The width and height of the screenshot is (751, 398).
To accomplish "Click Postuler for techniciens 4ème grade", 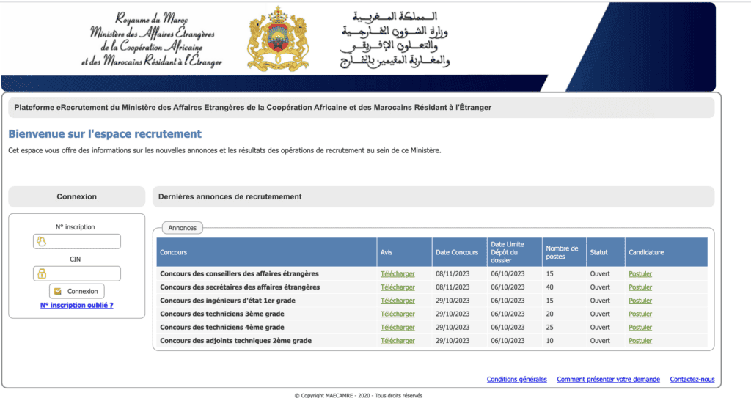I will point(640,328).
